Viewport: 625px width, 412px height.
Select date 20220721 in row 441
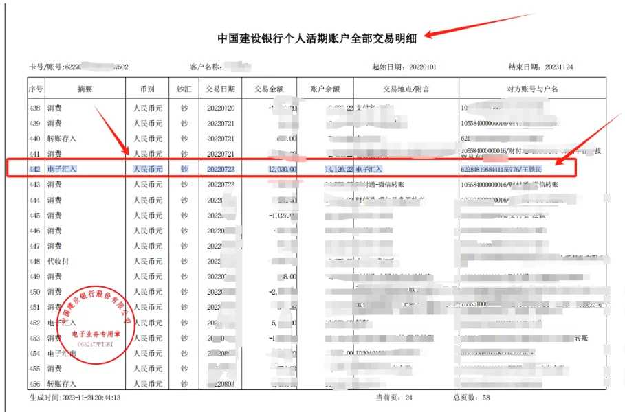221,154
